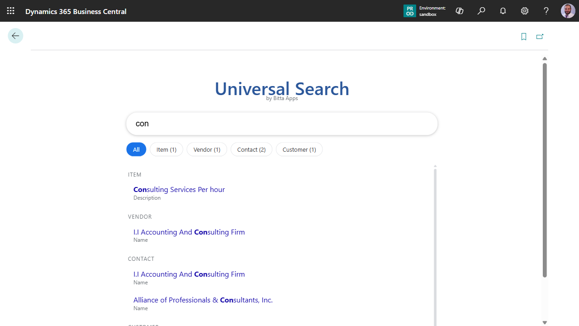The height and width of the screenshot is (326, 579).
Task: Click into the Universal Search box
Action: click(282, 124)
